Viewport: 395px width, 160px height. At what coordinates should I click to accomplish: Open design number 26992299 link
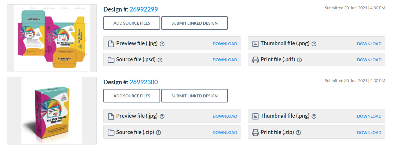click(x=144, y=9)
